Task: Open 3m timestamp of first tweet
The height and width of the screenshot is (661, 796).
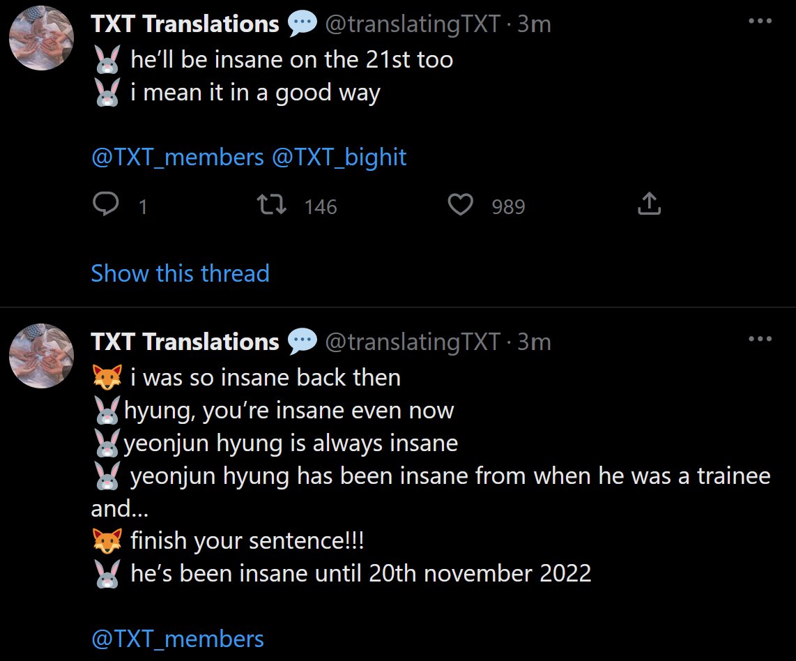Action: point(534,24)
